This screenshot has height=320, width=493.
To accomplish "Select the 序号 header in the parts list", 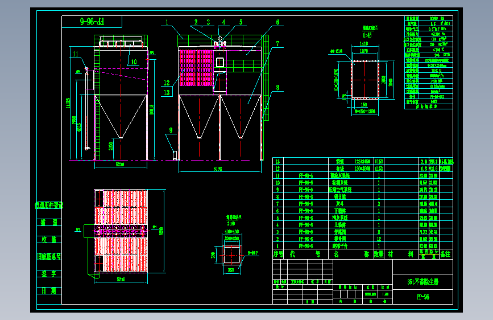I will point(278,254).
